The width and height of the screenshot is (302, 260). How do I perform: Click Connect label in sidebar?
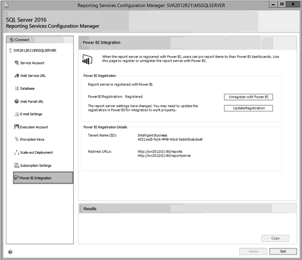tap(22, 40)
